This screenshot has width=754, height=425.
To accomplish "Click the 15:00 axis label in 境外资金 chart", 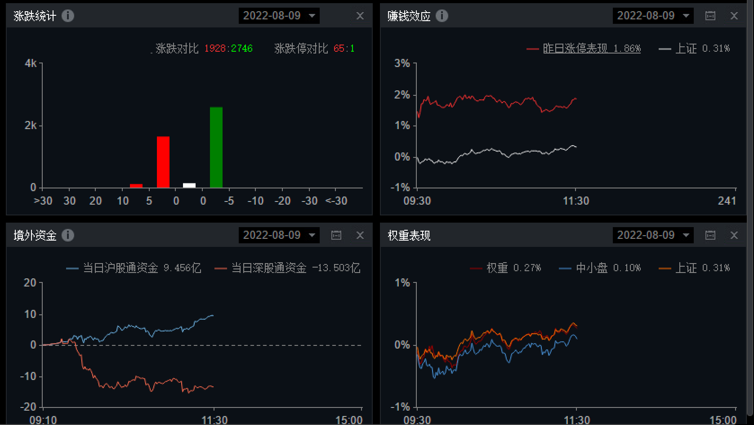I will (349, 420).
